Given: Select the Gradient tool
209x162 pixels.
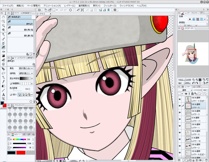Looking at the screenshot, I should 3,56.
